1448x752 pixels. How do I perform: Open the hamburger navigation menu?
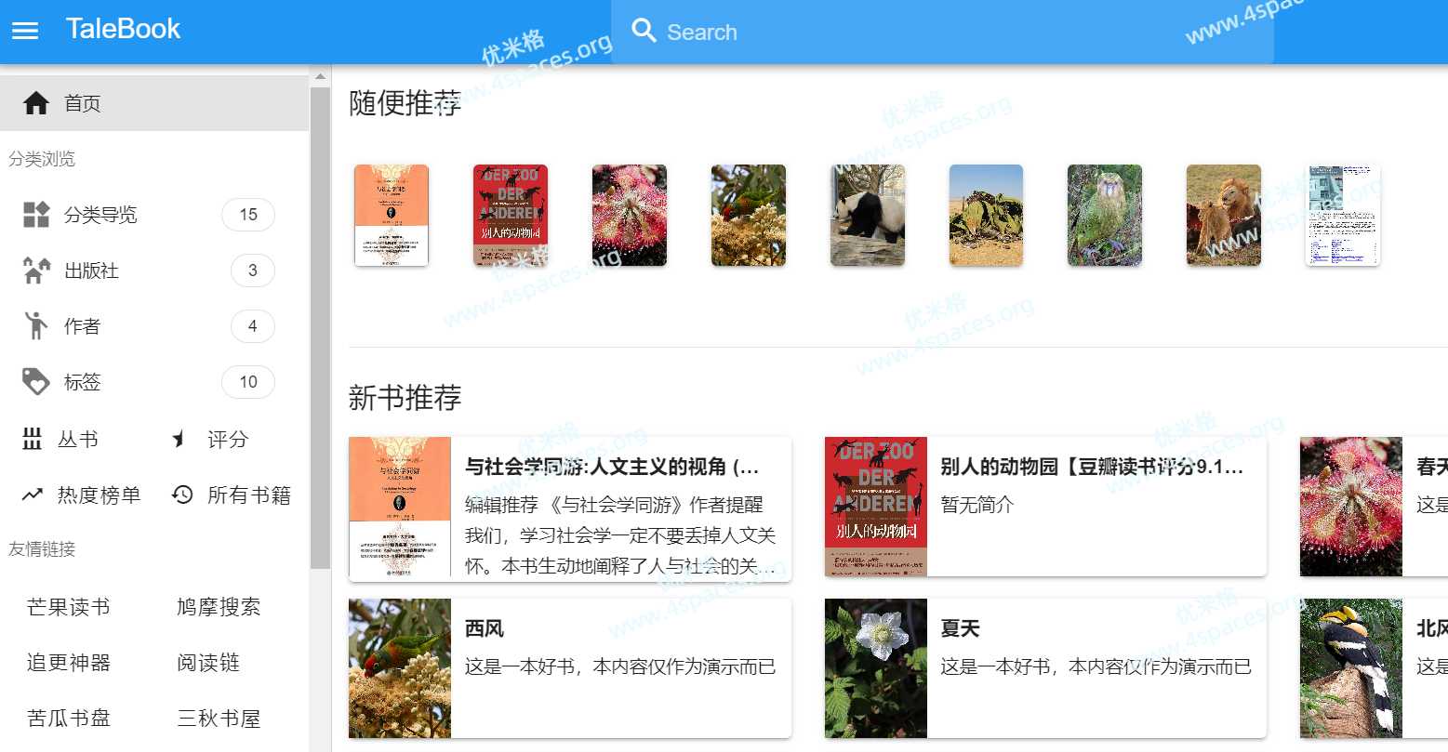tap(25, 31)
